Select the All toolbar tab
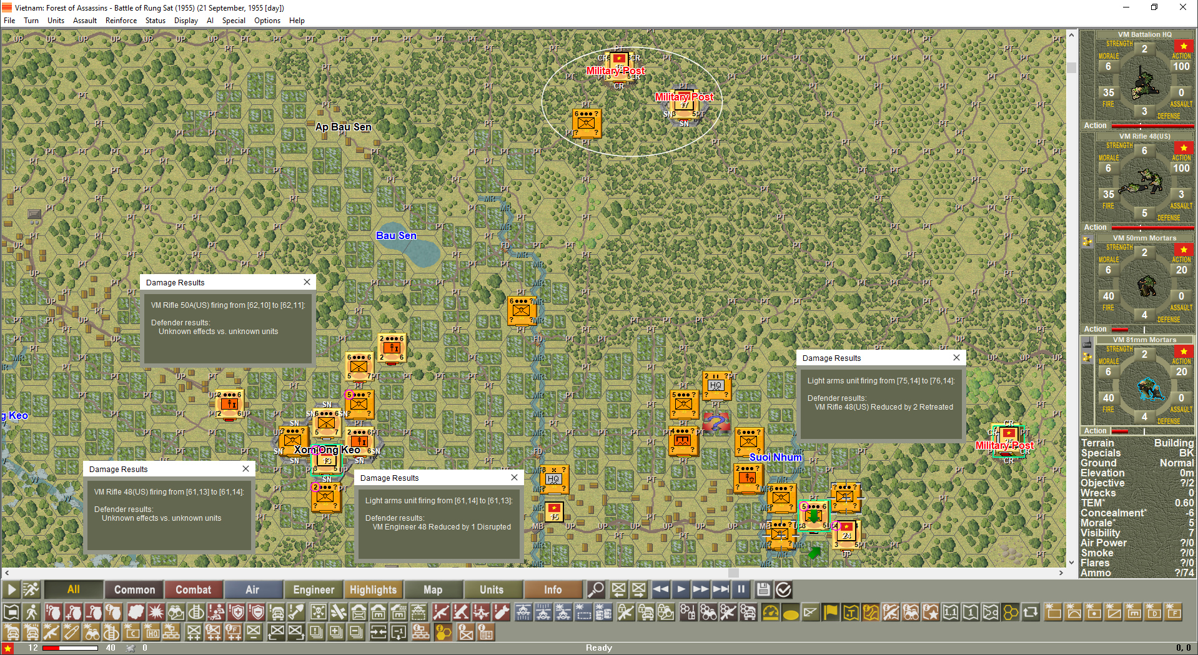This screenshot has height=655, width=1198. [x=74, y=589]
